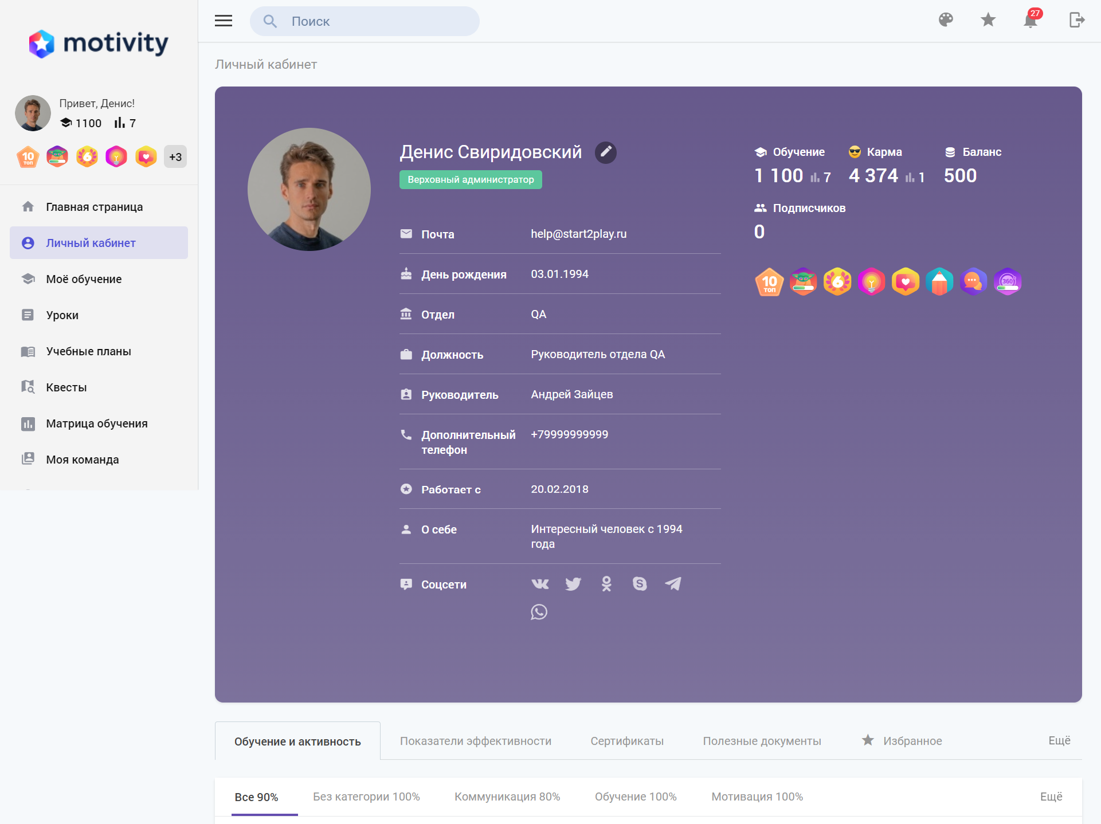1101x824 pixels.
Task: Click the help@start2play.ru email link
Action: [578, 234]
